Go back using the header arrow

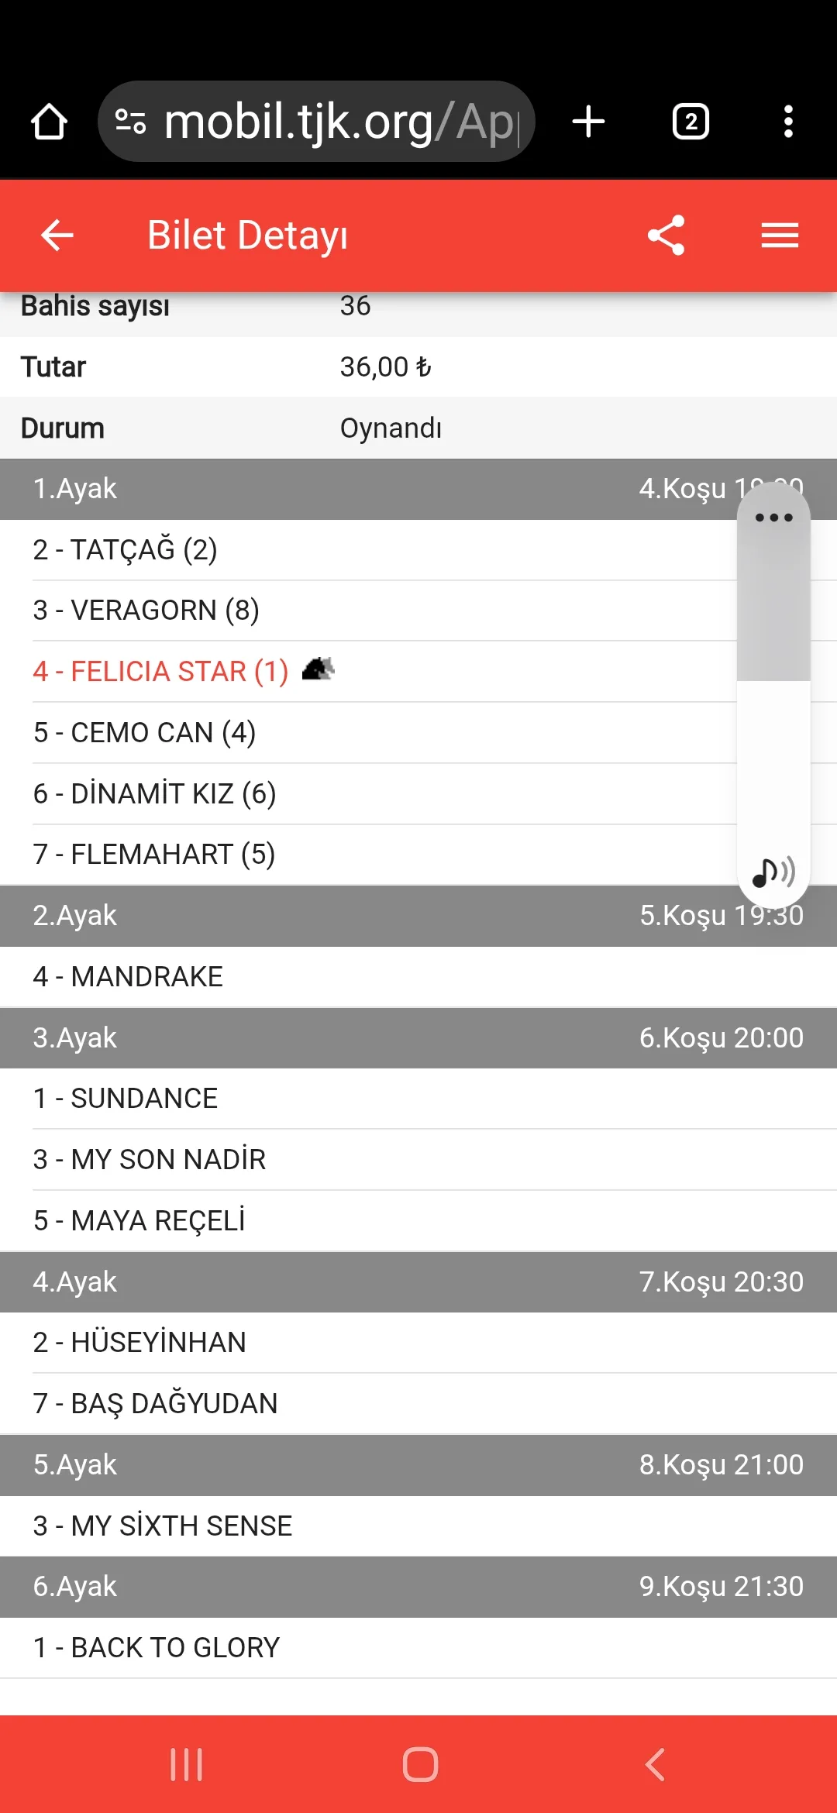[57, 235]
